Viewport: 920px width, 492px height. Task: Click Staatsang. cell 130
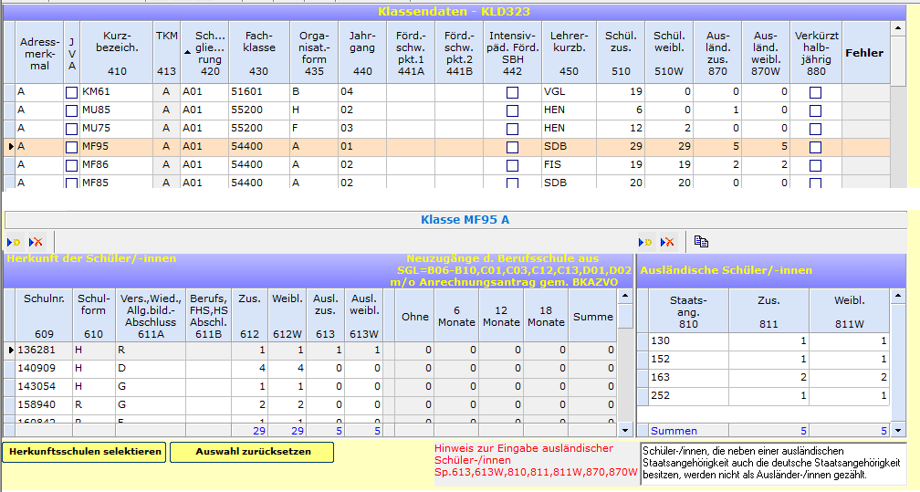coord(688,340)
